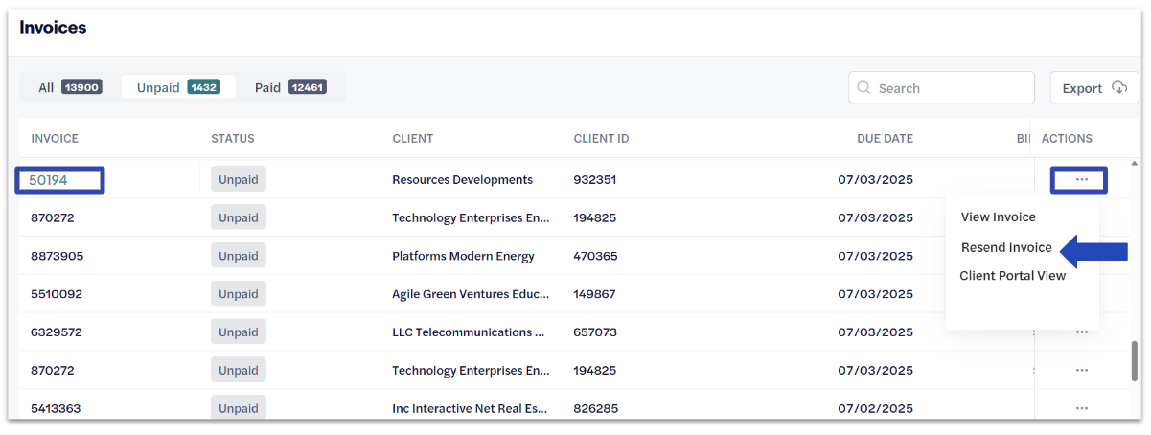Click the CLIENT column header
The image size is (1151, 435).
(413, 139)
